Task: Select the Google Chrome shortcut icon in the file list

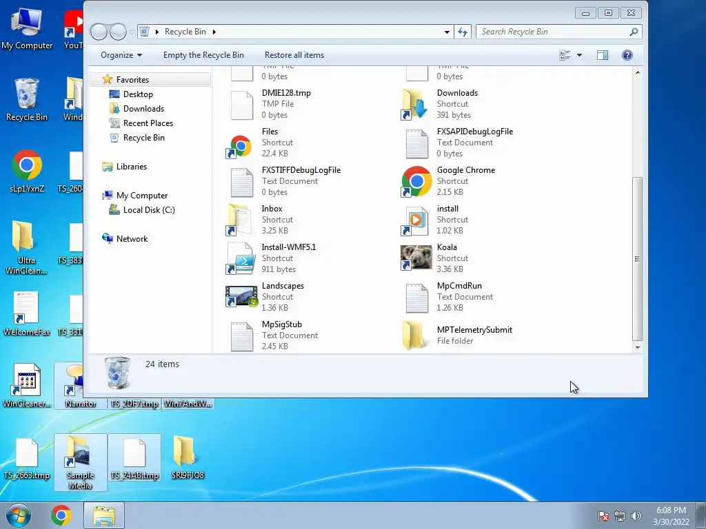Action: (416, 181)
